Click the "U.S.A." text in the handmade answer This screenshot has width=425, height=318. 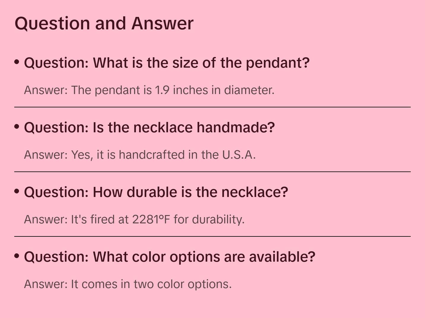pos(239,155)
